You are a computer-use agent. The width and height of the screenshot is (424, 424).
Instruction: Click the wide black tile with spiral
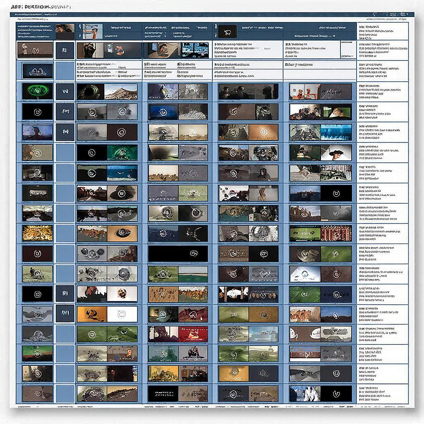coord(178,253)
